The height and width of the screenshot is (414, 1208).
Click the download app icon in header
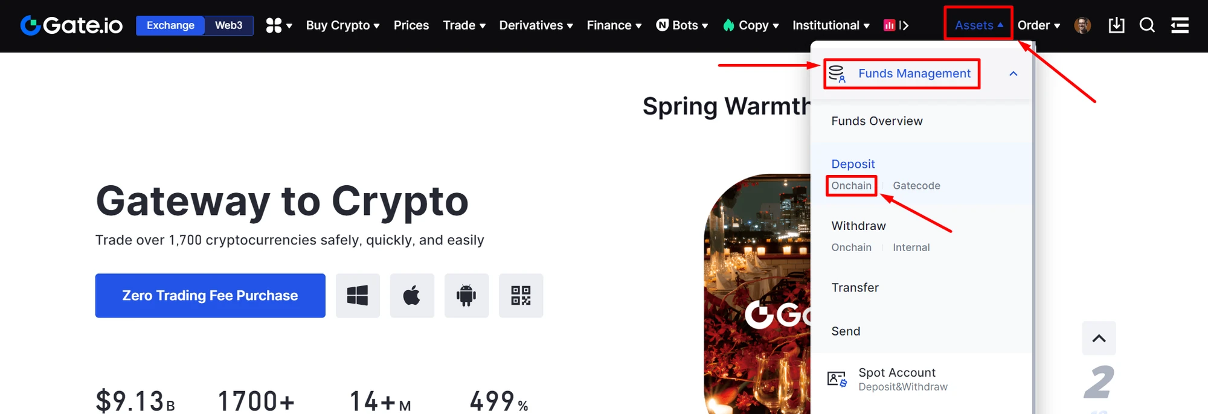[1116, 25]
